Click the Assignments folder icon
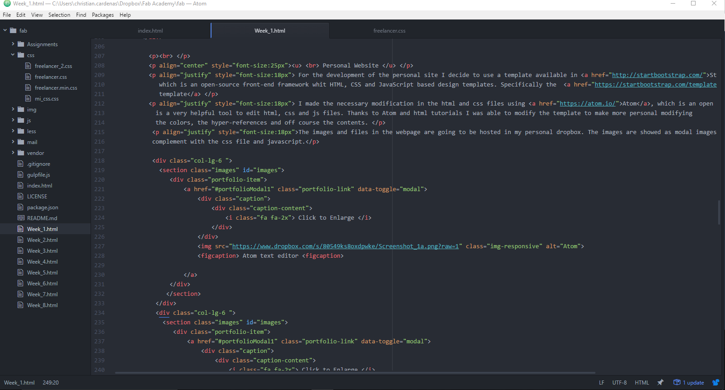Screen dimensions: 725x390 21,44
